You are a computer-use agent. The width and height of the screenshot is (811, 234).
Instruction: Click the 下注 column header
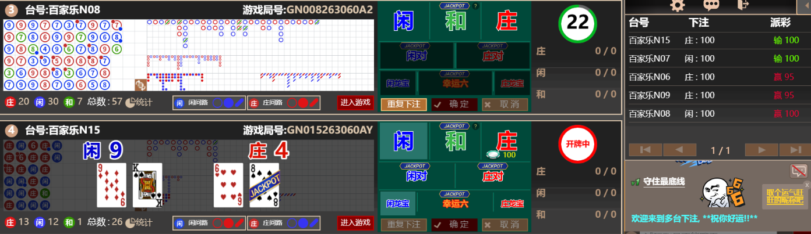(x=700, y=22)
